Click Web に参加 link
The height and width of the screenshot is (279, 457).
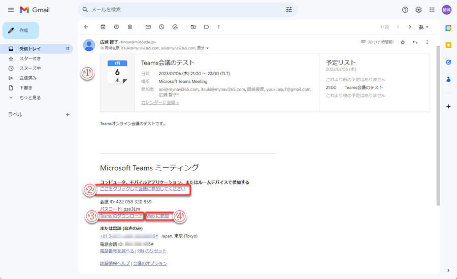click(157, 216)
